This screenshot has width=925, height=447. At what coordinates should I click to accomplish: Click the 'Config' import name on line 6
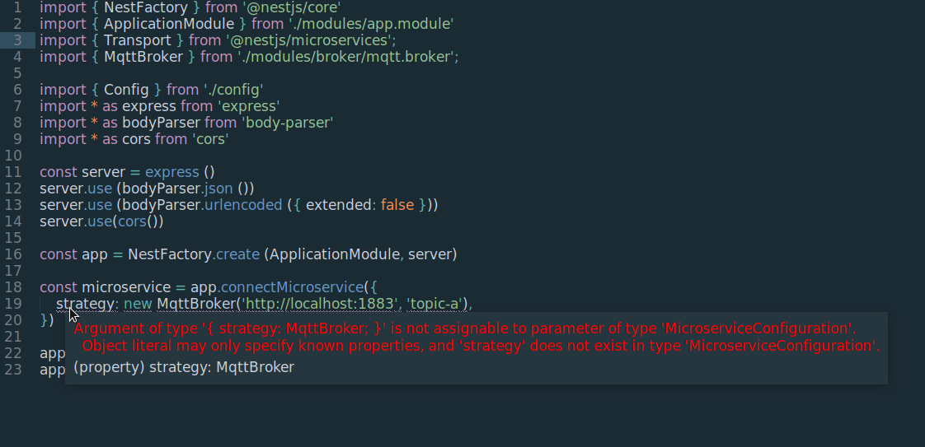(126, 90)
